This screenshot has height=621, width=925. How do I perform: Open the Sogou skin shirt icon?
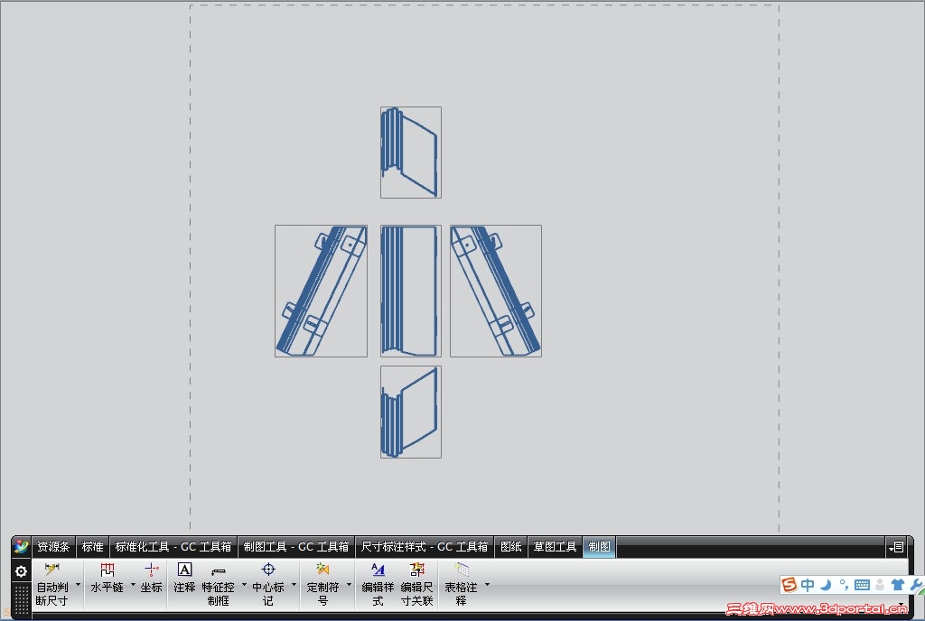pyautogui.click(x=898, y=585)
